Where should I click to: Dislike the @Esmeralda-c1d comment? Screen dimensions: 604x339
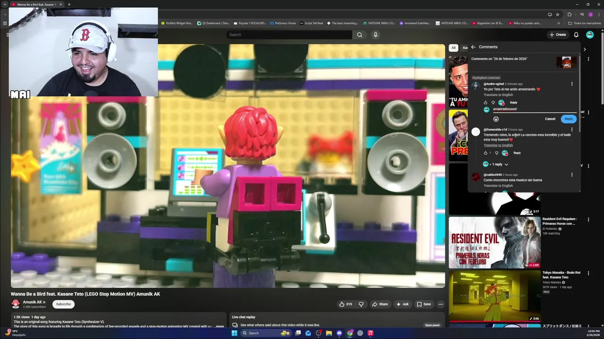click(x=496, y=153)
